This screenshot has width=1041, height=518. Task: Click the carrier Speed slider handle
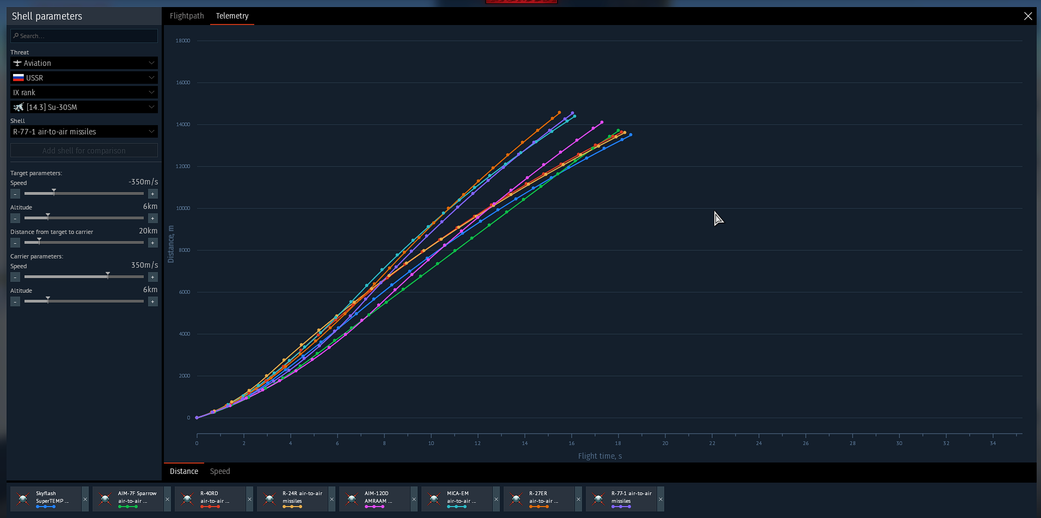coord(108,275)
